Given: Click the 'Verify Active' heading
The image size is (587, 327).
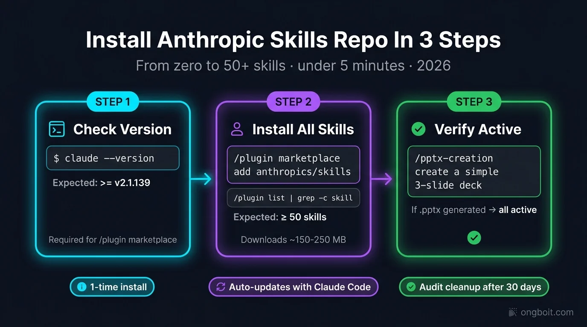Looking at the screenshot, I should coord(478,129).
